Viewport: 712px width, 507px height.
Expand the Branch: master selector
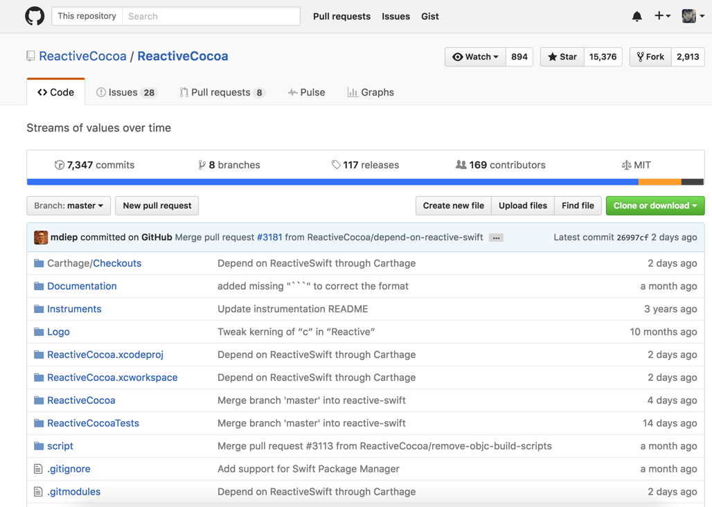pyautogui.click(x=69, y=206)
